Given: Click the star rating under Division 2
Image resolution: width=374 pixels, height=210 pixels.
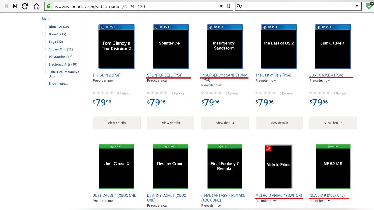Looking at the screenshot, I should 103,93.
